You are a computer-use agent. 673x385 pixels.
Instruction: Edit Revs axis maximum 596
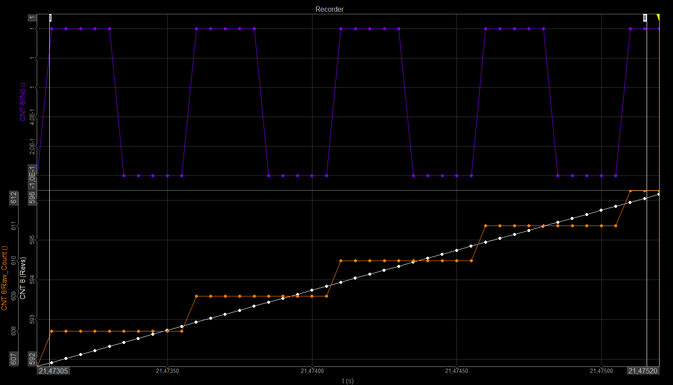coord(32,198)
